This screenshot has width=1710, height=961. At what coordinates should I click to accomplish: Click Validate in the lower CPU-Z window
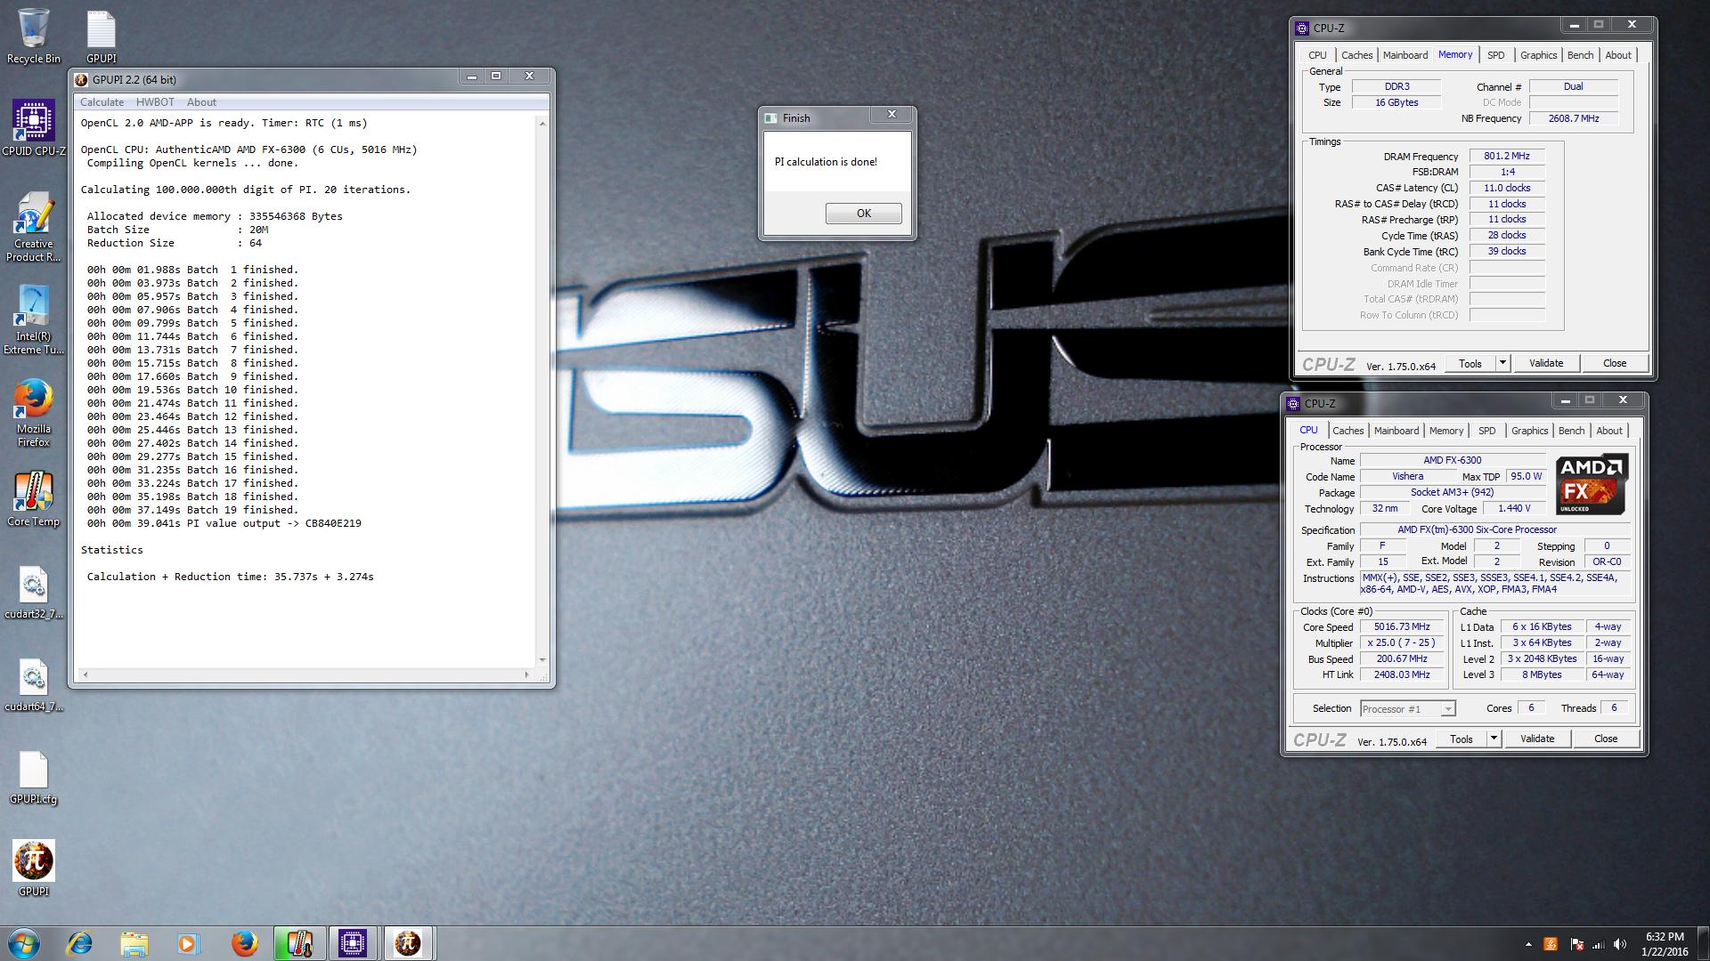click(1537, 739)
